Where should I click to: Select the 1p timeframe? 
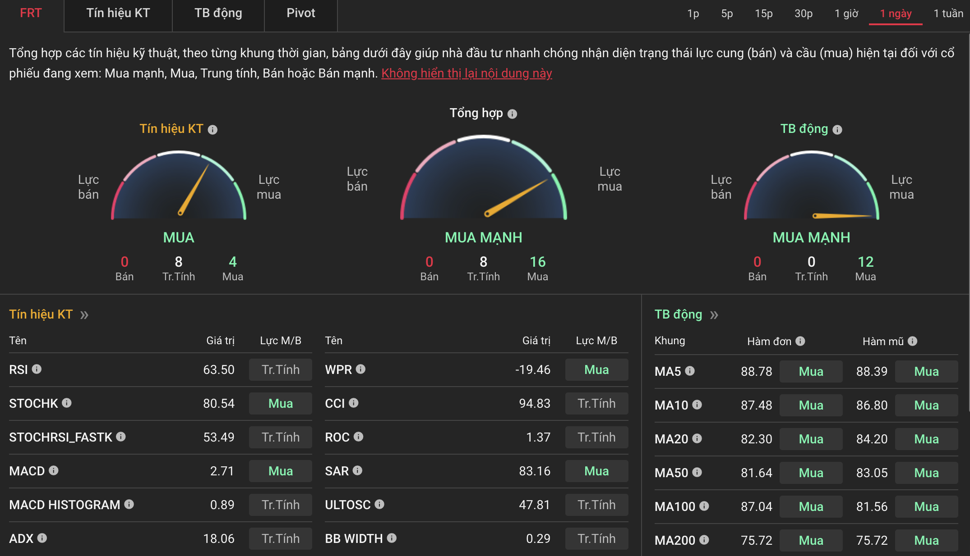(693, 14)
